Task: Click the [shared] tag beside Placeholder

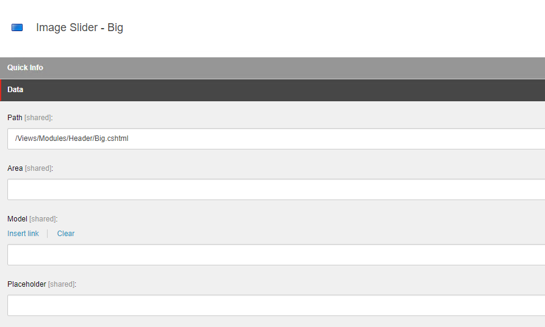Action: (61, 284)
